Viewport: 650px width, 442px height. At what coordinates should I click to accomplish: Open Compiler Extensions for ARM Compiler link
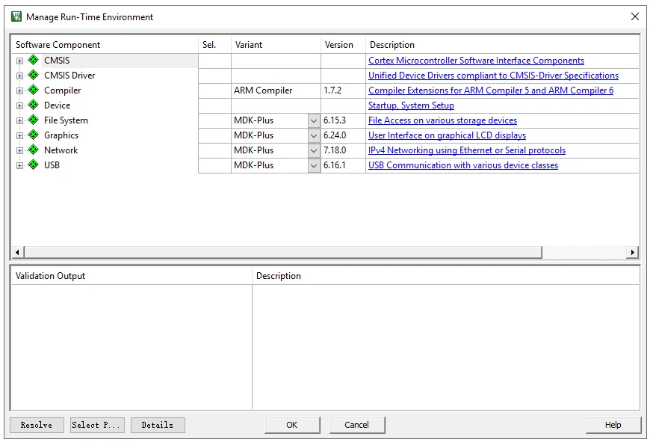click(x=491, y=90)
